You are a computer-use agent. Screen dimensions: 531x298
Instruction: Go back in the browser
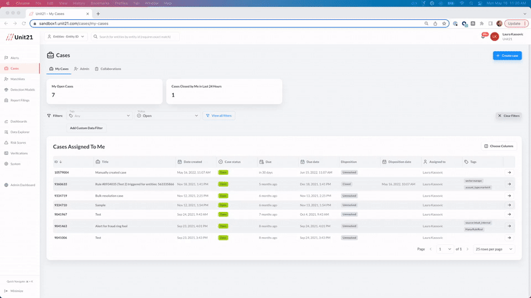(6, 23)
